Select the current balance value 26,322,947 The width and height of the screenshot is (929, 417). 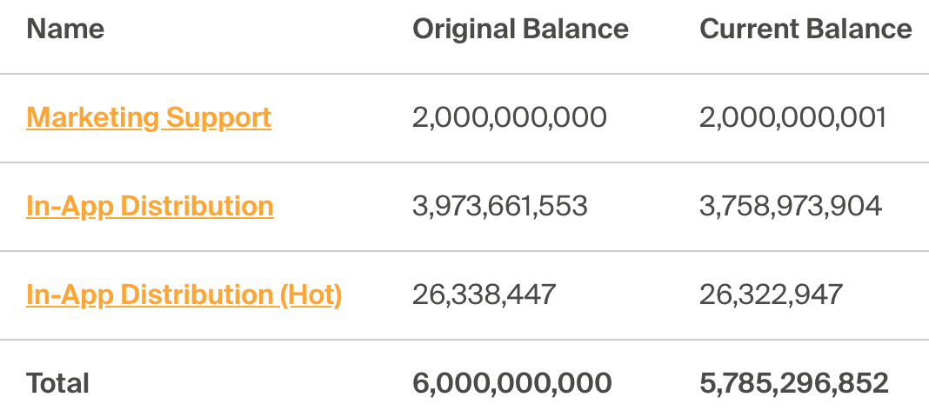771,295
